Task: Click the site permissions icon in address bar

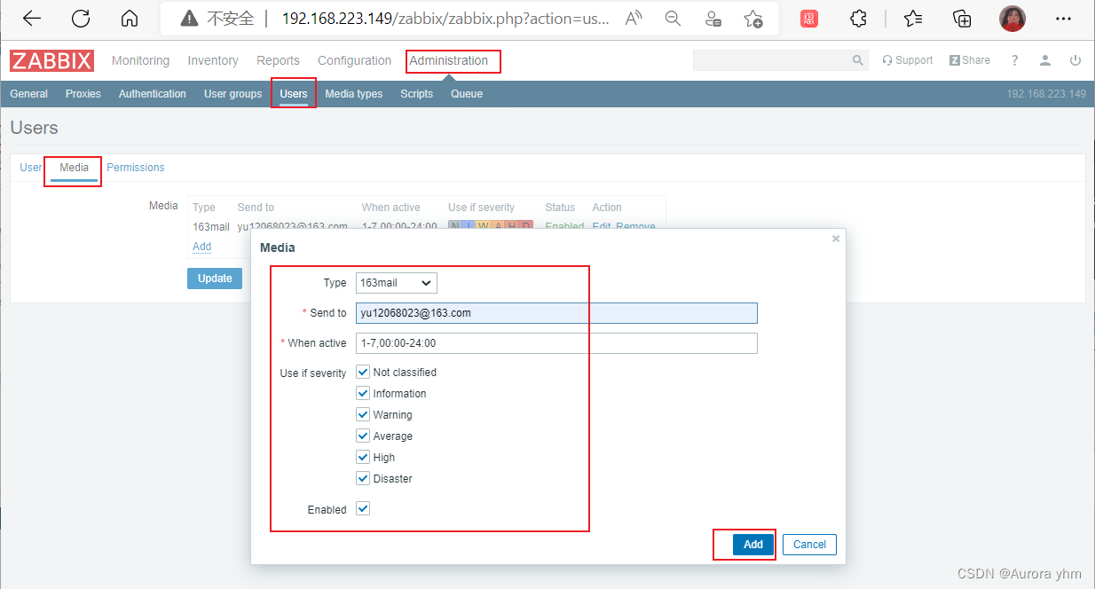Action: click(713, 19)
